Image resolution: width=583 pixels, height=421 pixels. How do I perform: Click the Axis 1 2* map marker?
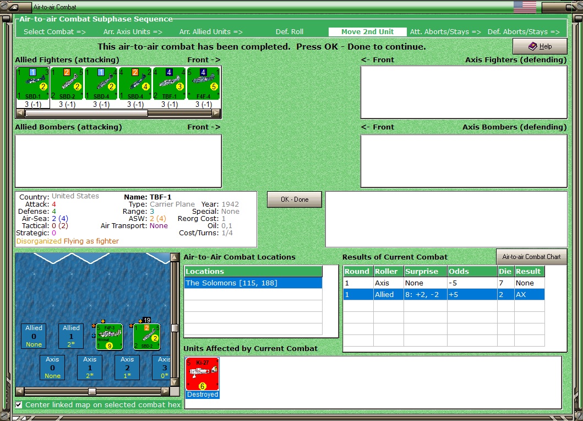(x=90, y=368)
